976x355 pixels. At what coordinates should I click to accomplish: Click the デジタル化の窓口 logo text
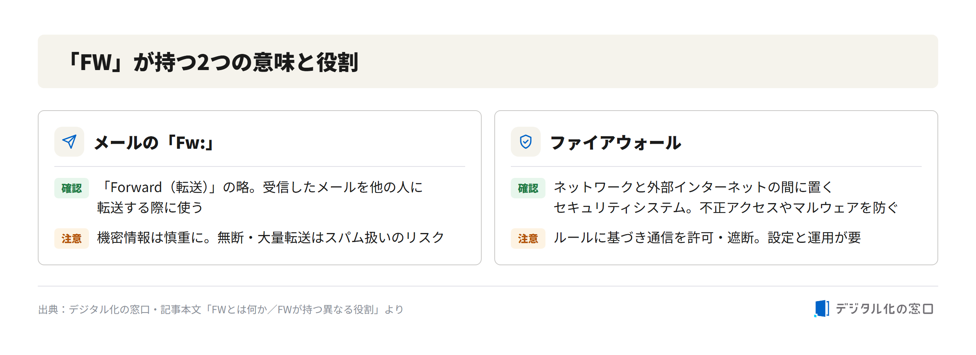(x=884, y=309)
